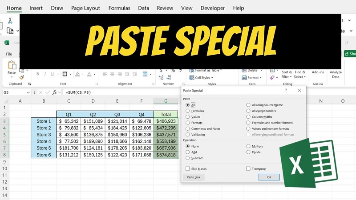Open Clipboard dialog launcher
Viewport: 356px width, 200px height.
29,84
